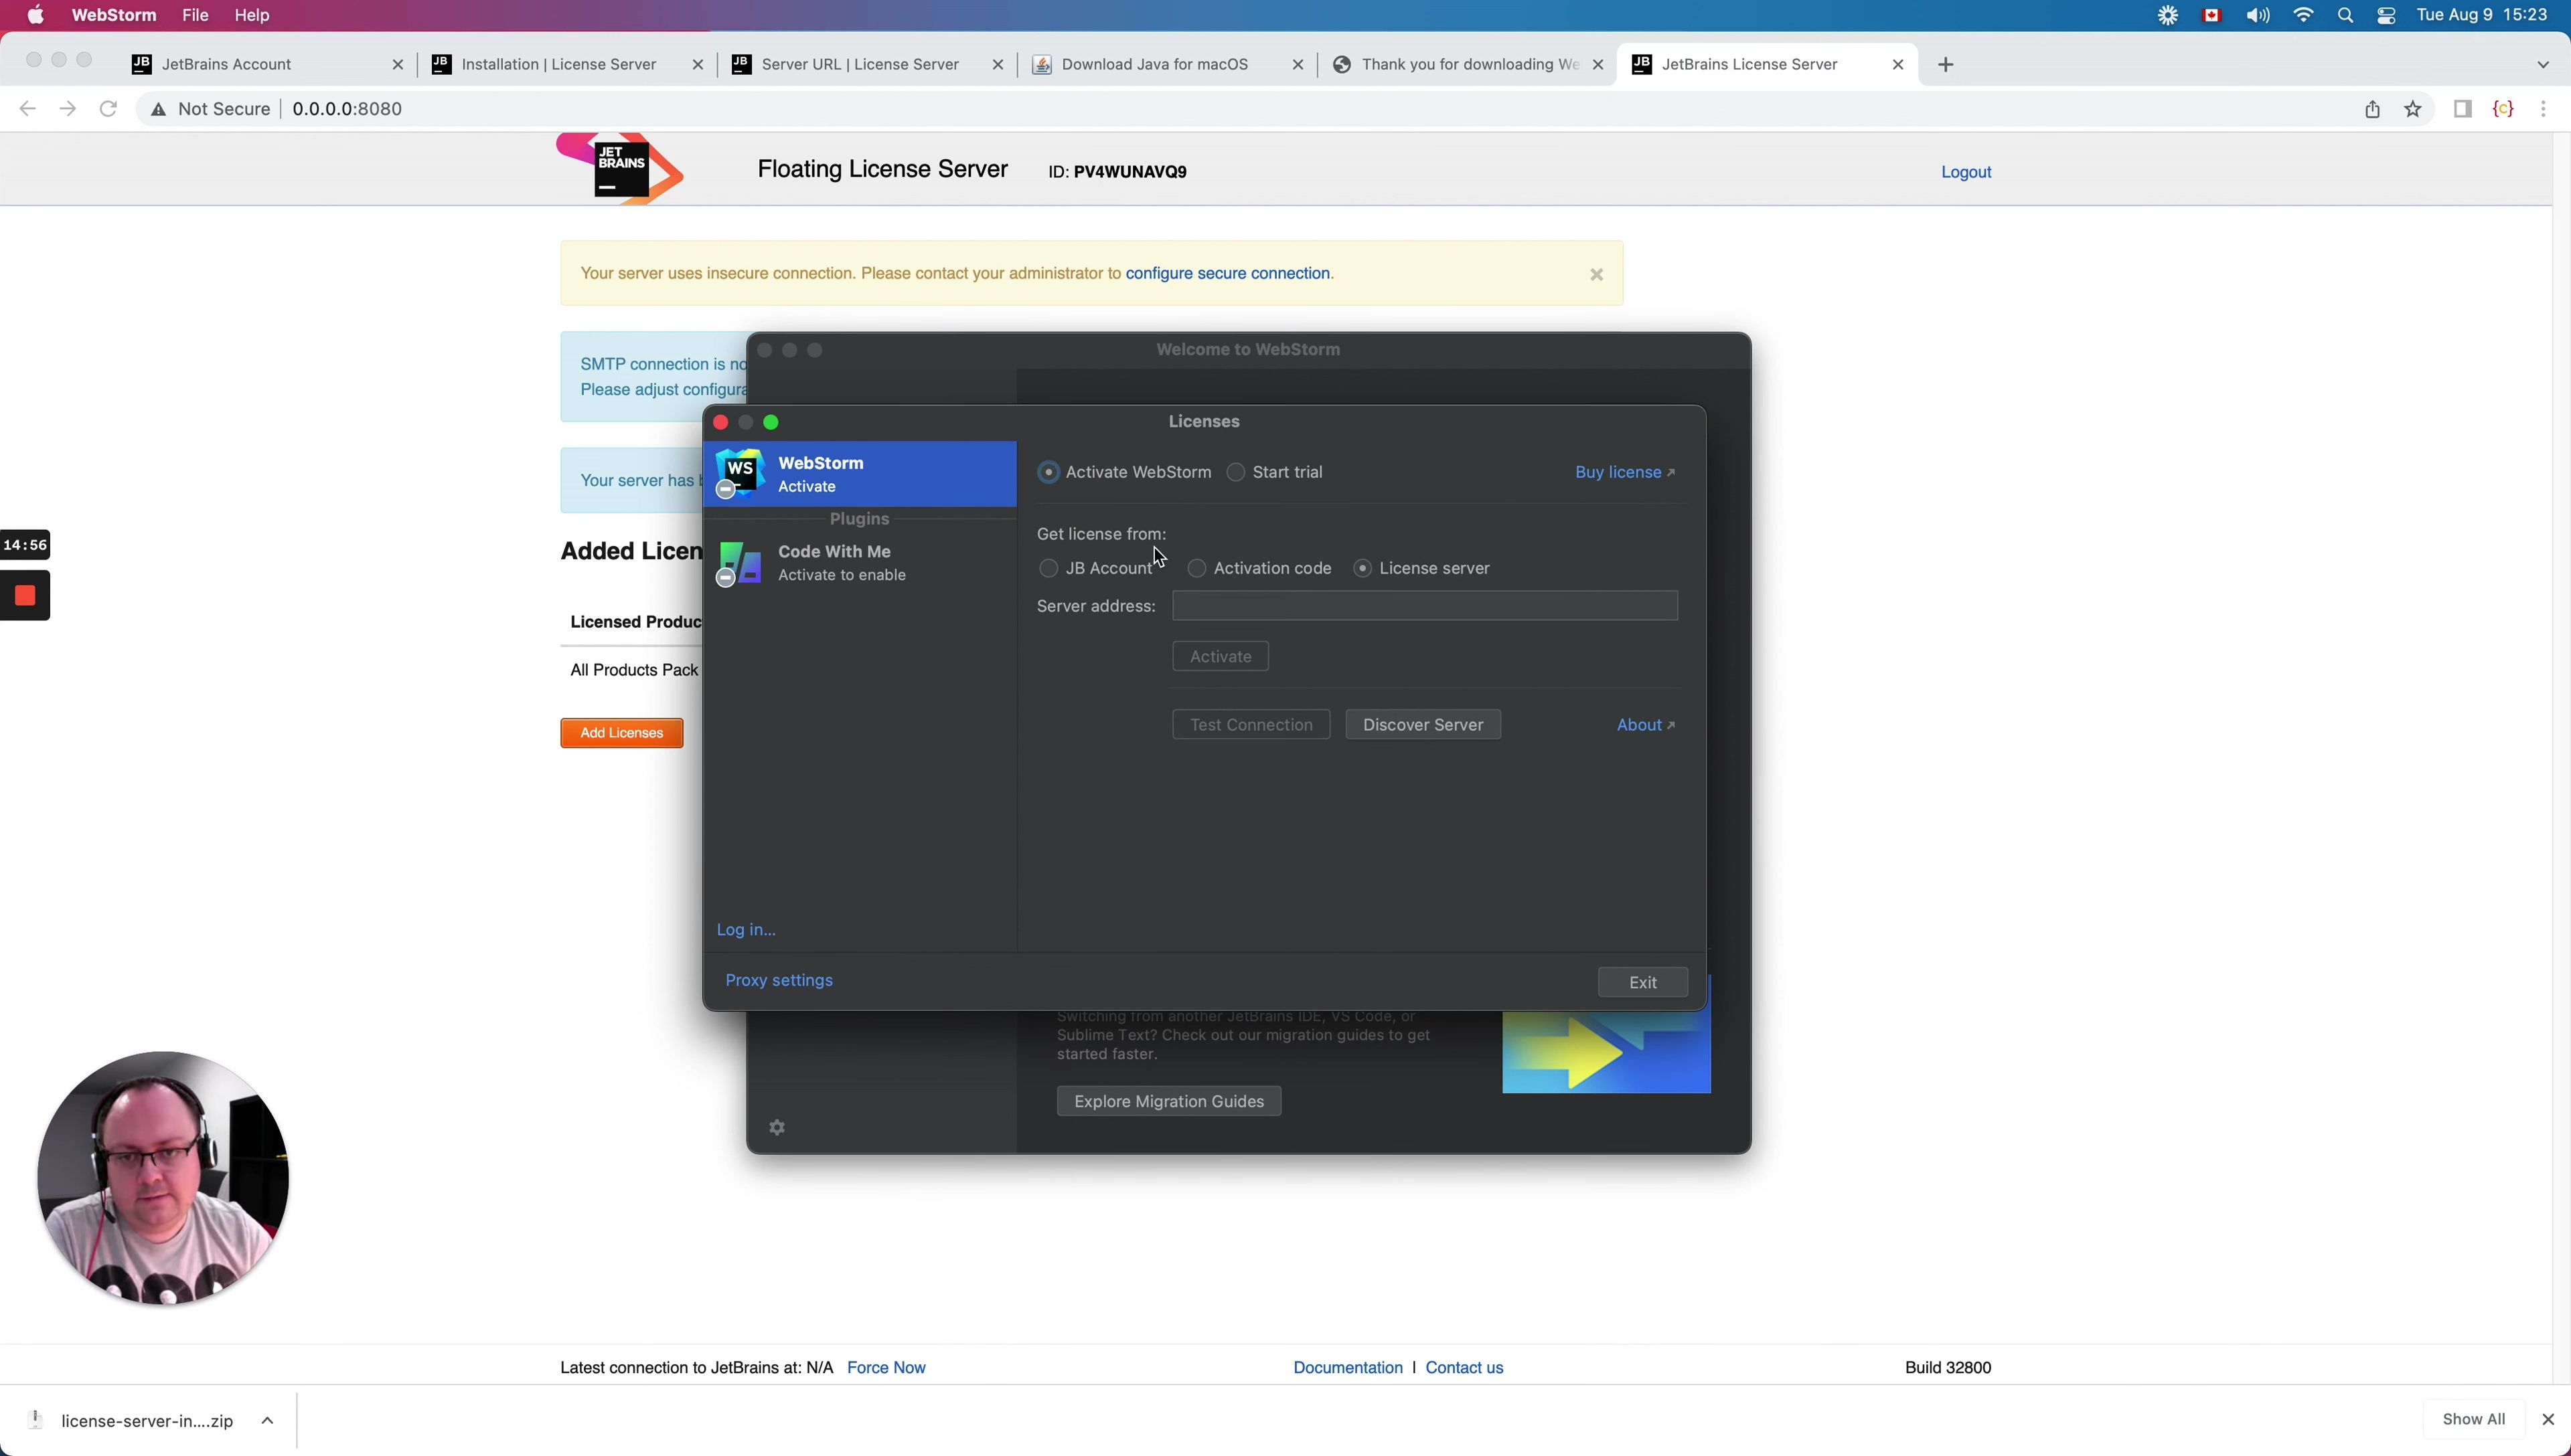Viewport: 2571px width, 1456px height.
Task: Open the Contact us link
Action: pos(1464,1367)
